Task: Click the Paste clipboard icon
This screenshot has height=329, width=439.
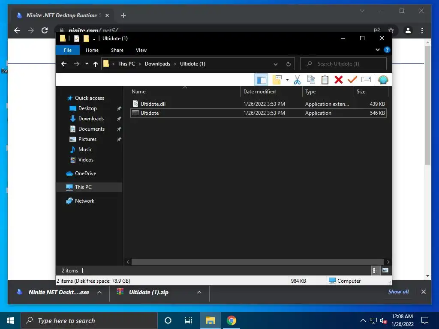Action: click(x=325, y=80)
